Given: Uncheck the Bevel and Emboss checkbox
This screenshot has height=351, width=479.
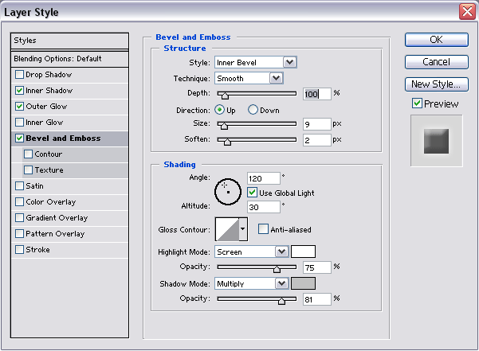Looking at the screenshot, I should tap(19, 138).
